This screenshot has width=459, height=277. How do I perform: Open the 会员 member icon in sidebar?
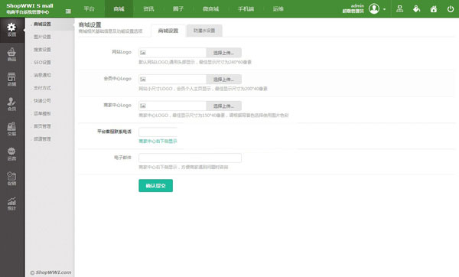coord(11,104)
